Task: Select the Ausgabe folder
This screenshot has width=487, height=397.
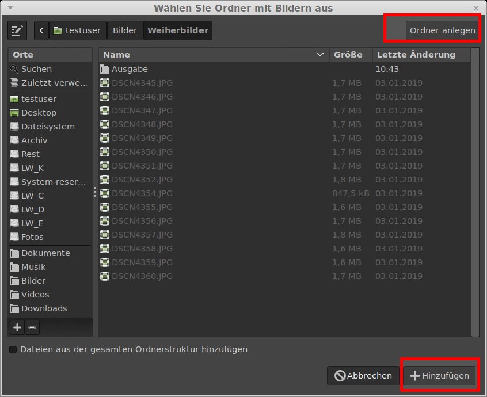Action: [x=284, y=69]
